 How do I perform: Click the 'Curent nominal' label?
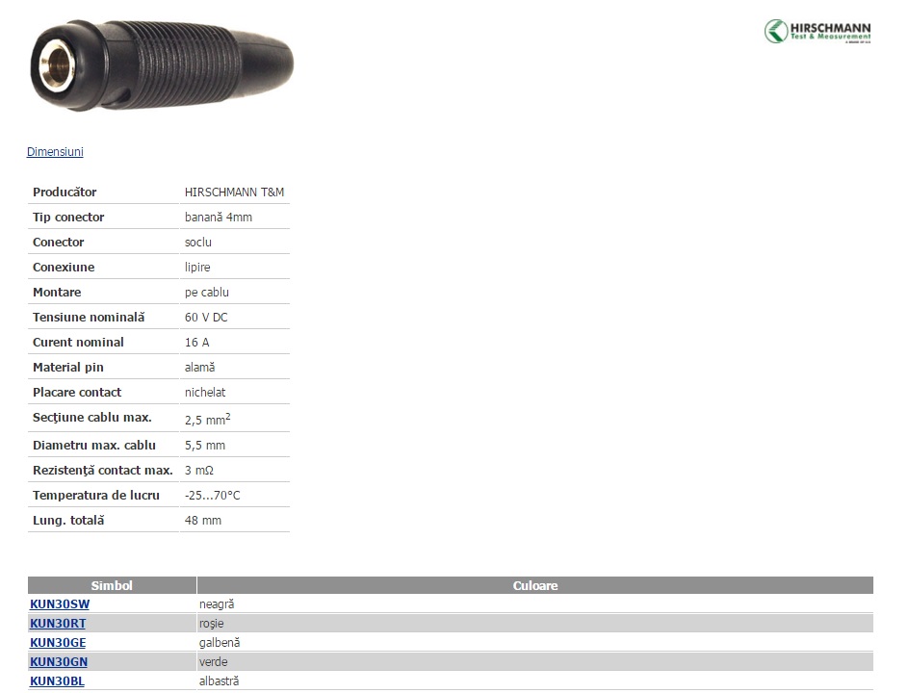coord(78,342)
